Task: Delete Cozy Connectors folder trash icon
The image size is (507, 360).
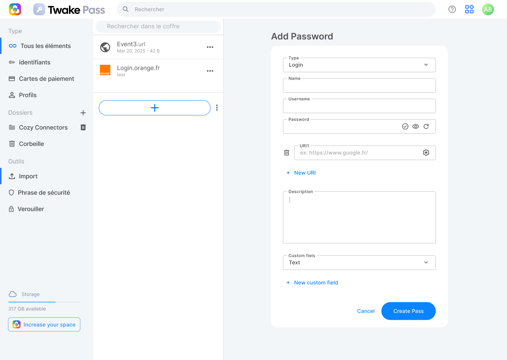Action: coord(83,127)
